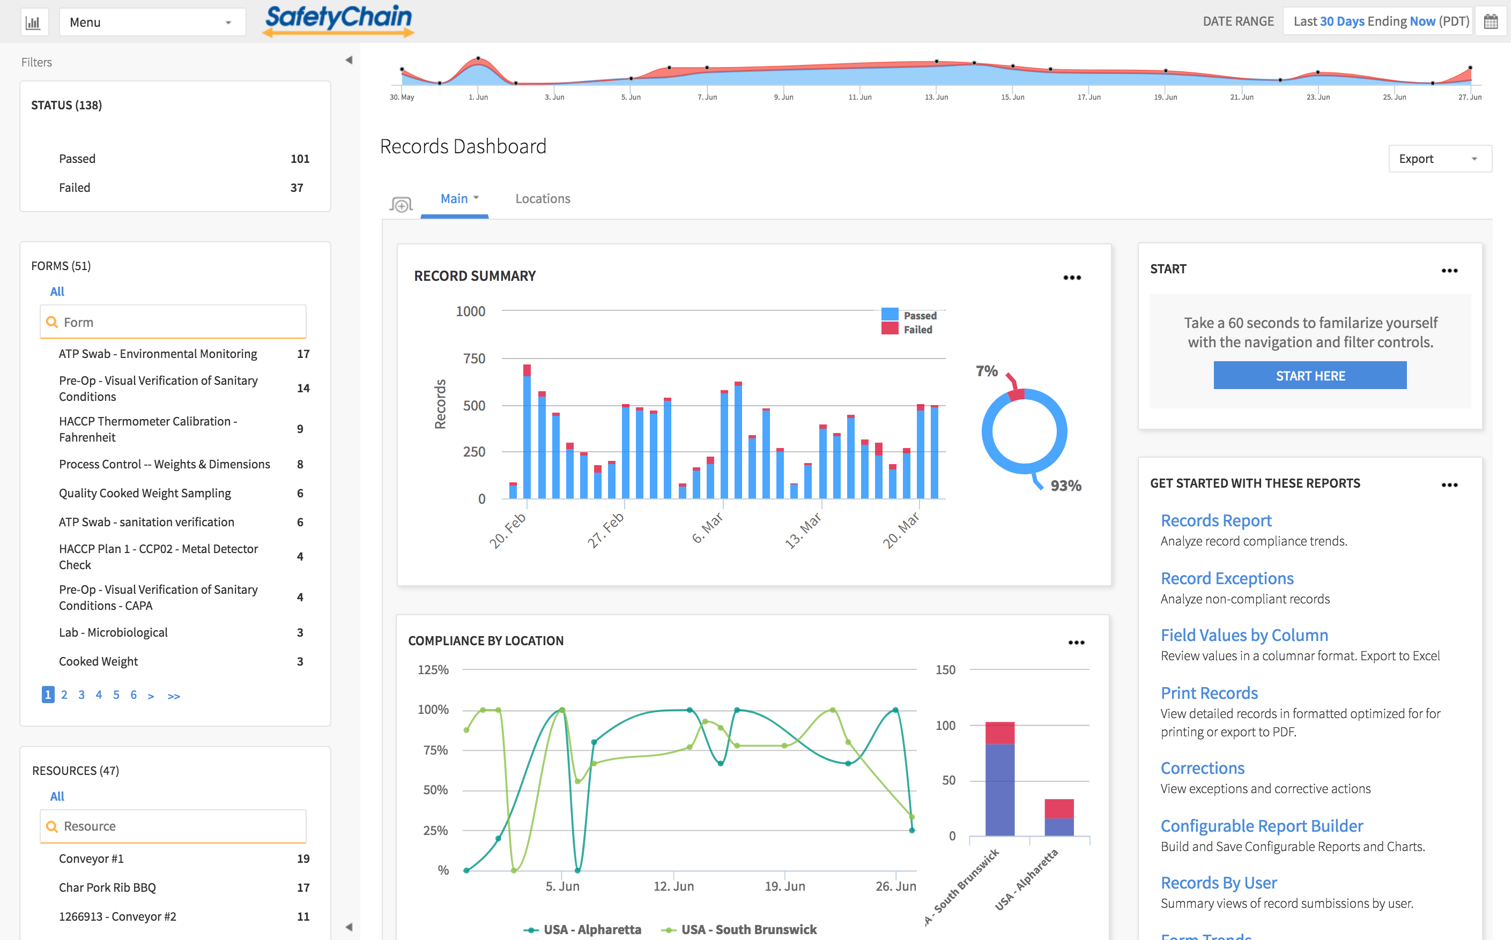The image size is (1512, 940).
Task: Click the add dashboard tab icon
Action: 401,204
